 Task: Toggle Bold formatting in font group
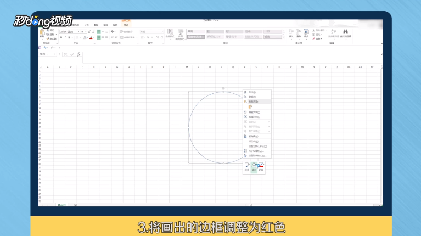[61, 37]
